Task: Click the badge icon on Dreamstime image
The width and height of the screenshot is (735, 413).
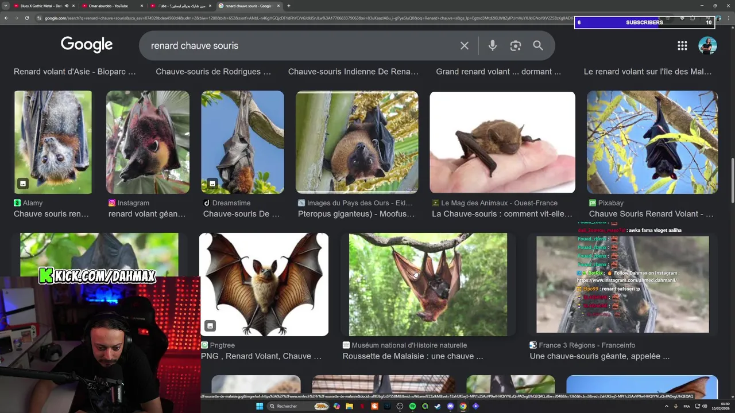Action: [x=212, y=184]
